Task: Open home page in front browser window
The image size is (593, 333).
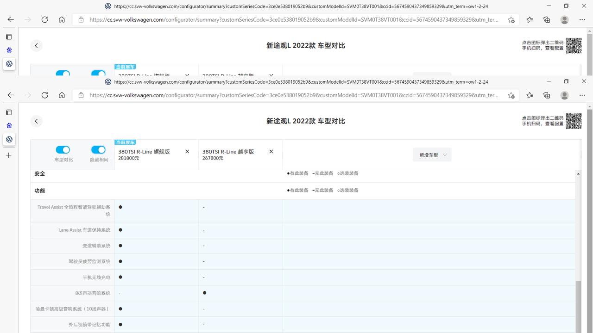Action: [x=62, y=95]
